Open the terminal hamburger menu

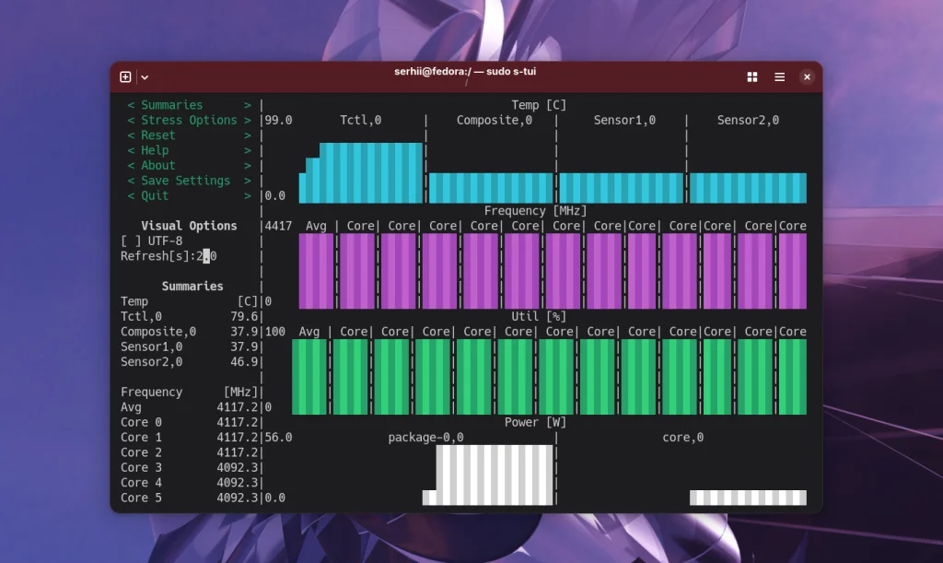point(779,77)
